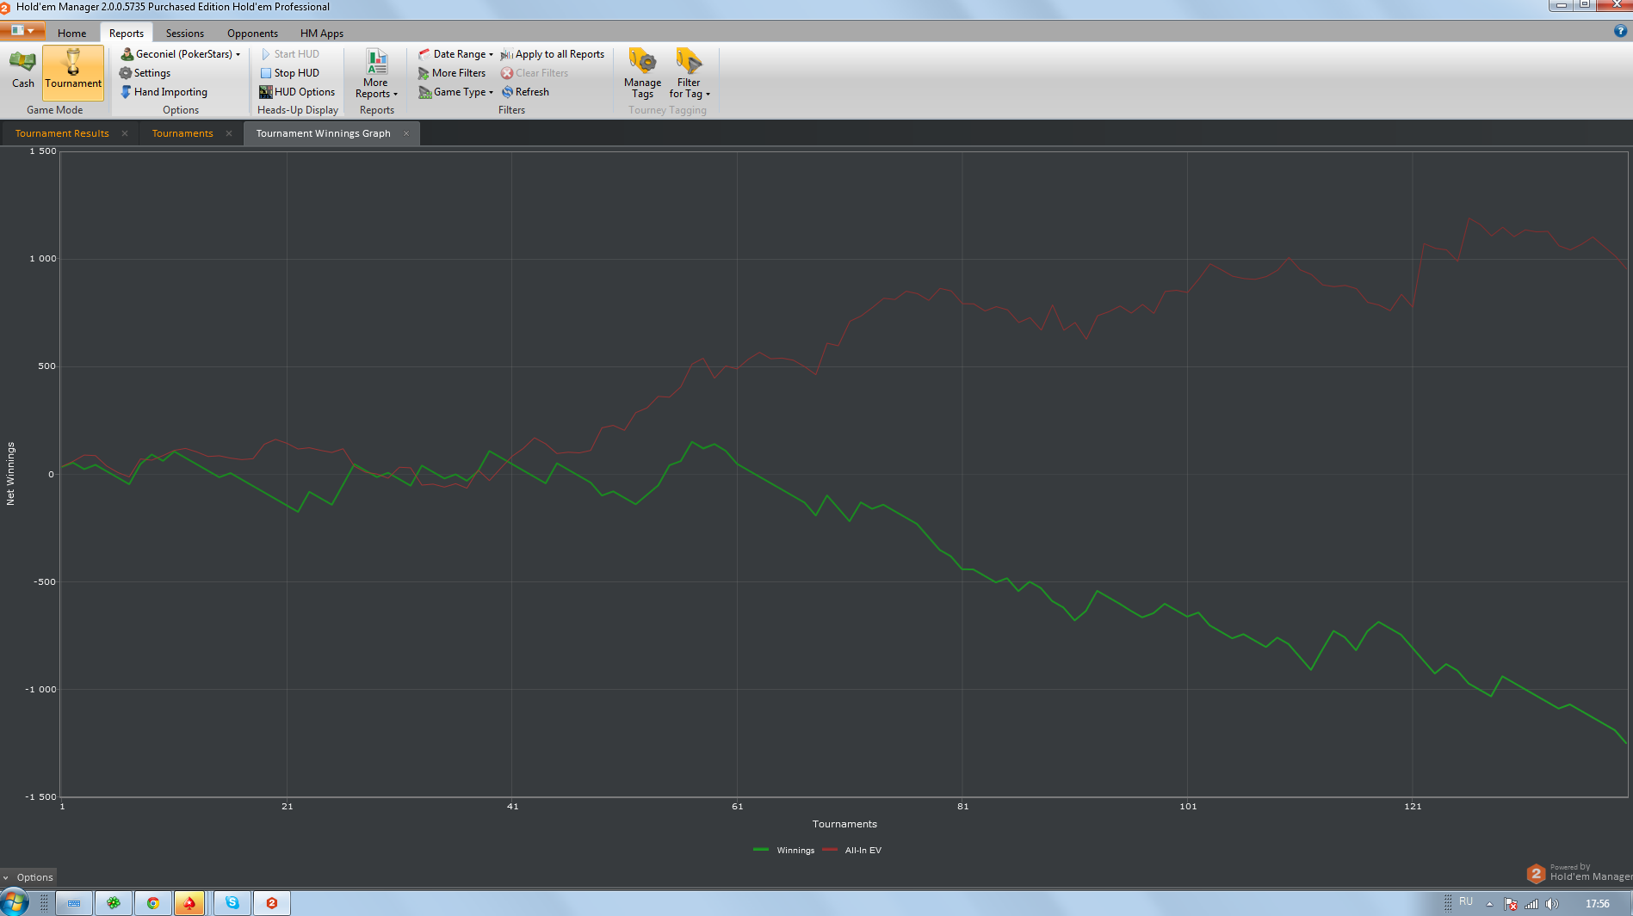Open More Reports menu
Image resolution: width=1633 pixels, height=916 pixels.
click(x=376, y=74)
